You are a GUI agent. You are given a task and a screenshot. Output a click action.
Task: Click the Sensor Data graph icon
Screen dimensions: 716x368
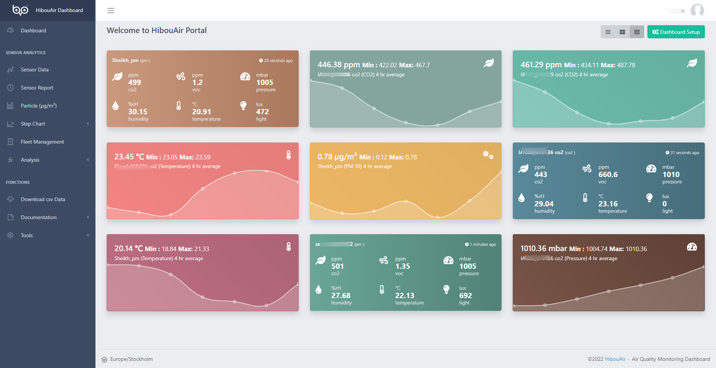click(11, 70)
